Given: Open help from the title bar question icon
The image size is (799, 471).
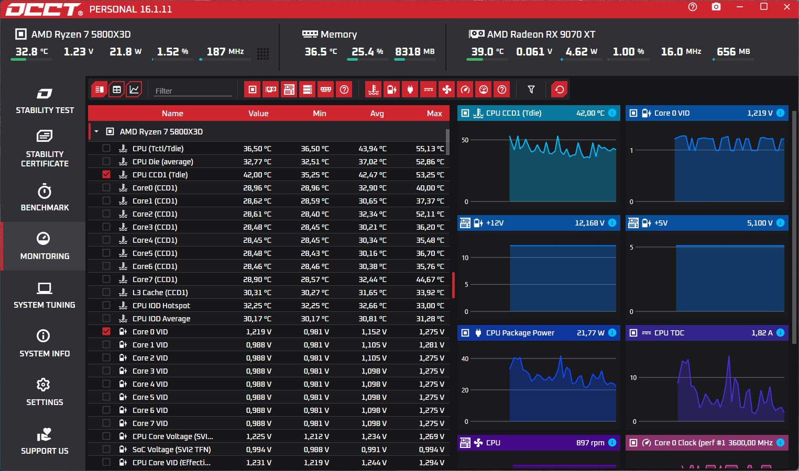Looking at the screenshot, I should click(x=693, y=7).
